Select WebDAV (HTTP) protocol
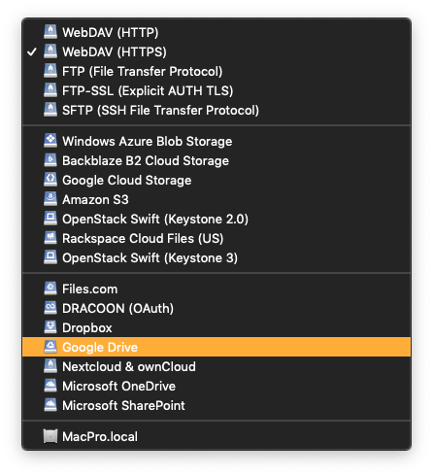Screen dimensions: 433x476 click(216, 32)
